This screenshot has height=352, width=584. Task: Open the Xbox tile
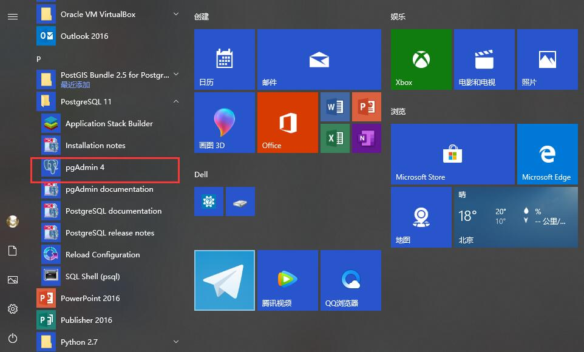(421, 59)
